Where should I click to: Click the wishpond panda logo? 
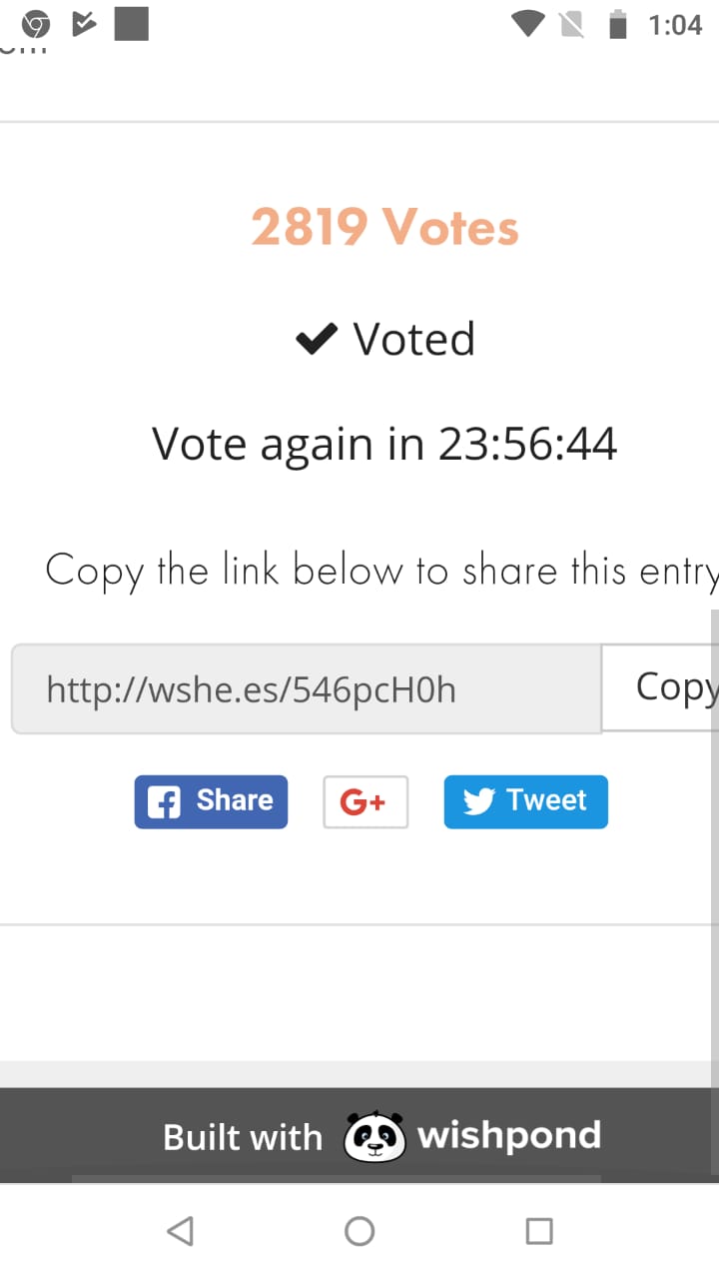click(x=374, y=1136)
